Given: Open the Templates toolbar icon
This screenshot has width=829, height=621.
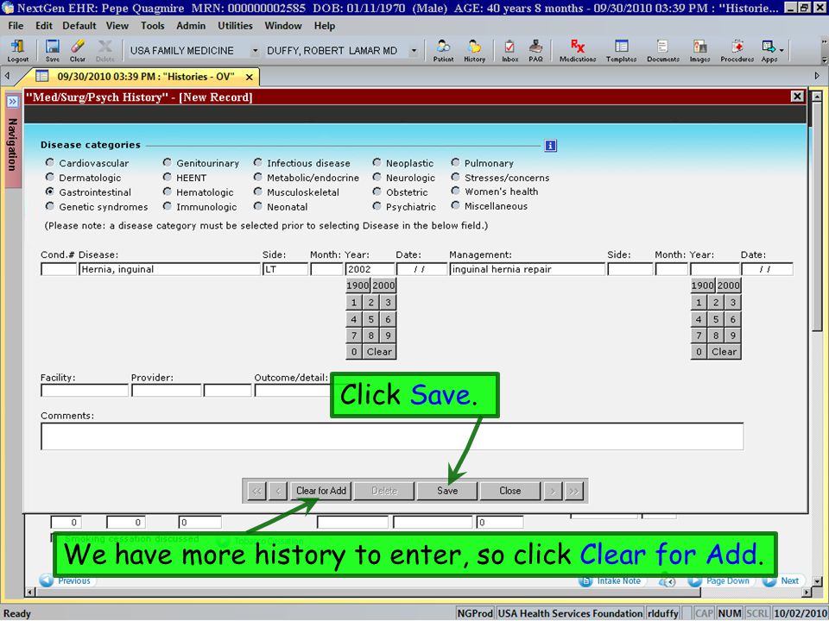Looking at the screenshot, I should pos(621,51).
